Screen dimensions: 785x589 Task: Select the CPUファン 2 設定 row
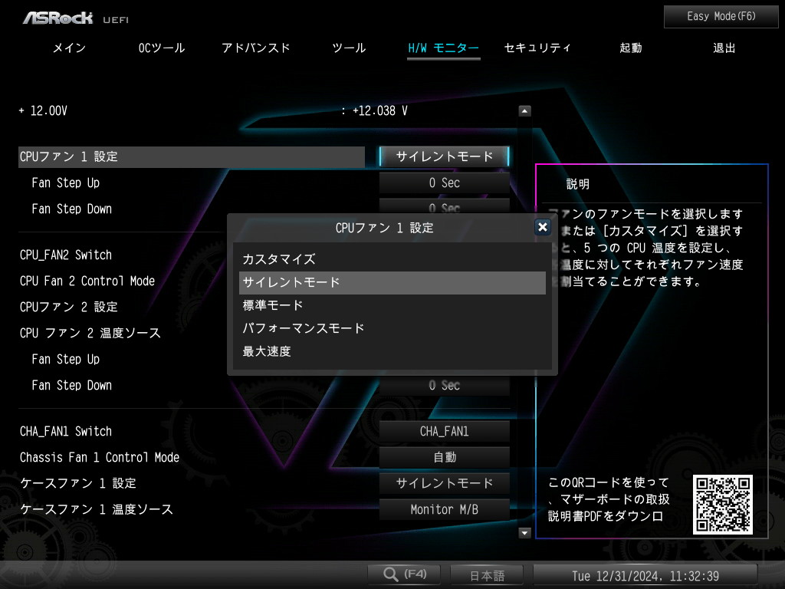click(x=68, y=307)
